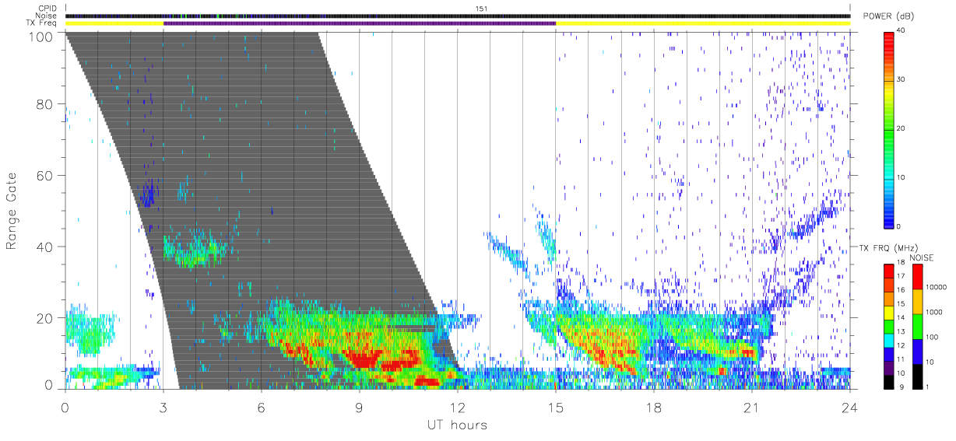Click the 80 tick on Range Gate axis
Image resolution: width=956 pixels, height=441 pixels.
pyautogui.click(x=45, y=103)
